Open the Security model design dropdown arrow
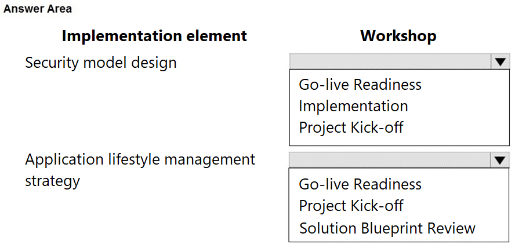This screenshot has height=248, width=515. [x=501, y=61]
